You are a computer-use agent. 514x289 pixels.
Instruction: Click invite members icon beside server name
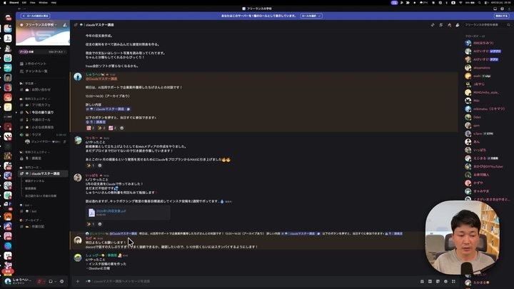click(x=64, y=25)
